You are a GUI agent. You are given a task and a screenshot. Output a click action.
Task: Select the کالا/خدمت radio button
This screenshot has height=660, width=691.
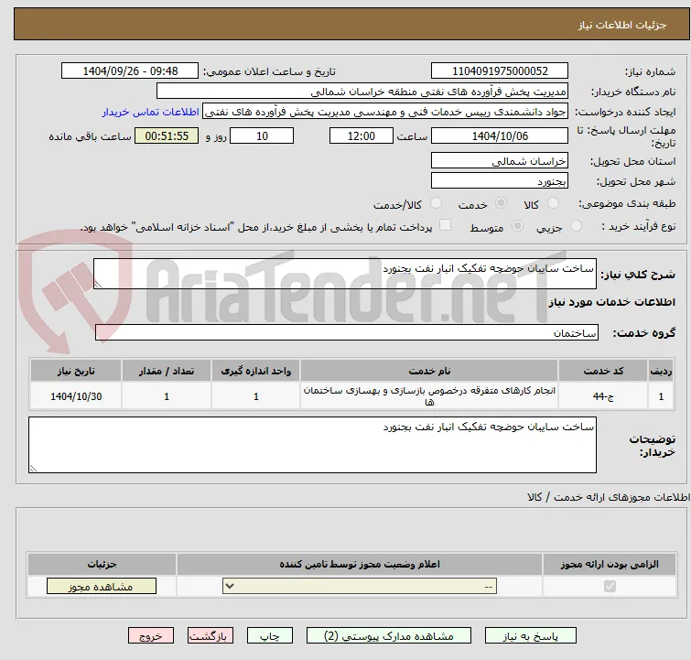click(x=436, y=203)
